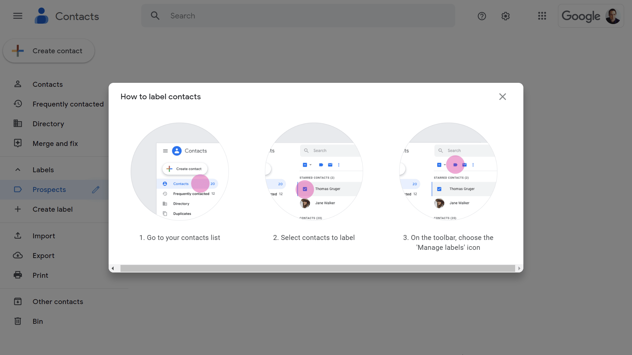This screenshot has height=355, width=632.
Task: Click the Export option
Action: [54, 255]
